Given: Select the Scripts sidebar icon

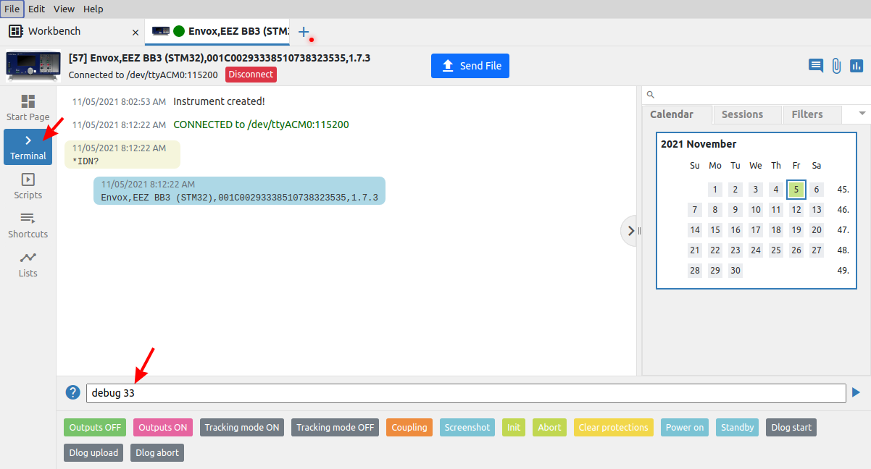Looking at the screenshot, I should click(28, 185).
